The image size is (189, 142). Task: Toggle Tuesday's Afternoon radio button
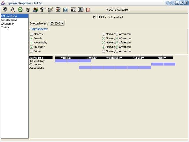click(x=117, y=38)
